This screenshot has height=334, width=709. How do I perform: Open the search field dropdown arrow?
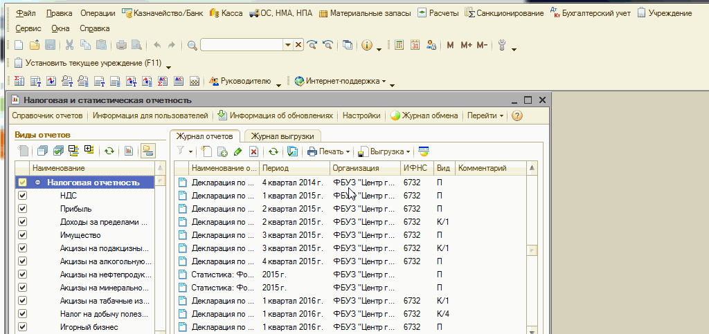click(x=288, y=45)
